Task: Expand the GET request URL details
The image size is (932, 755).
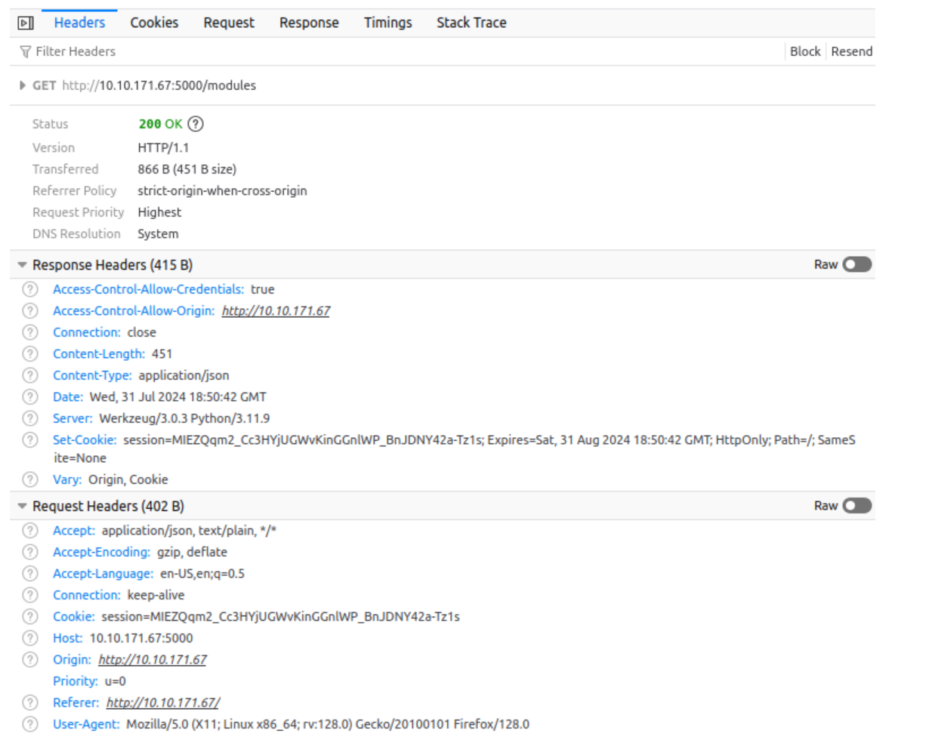Action: pos(22,85)
